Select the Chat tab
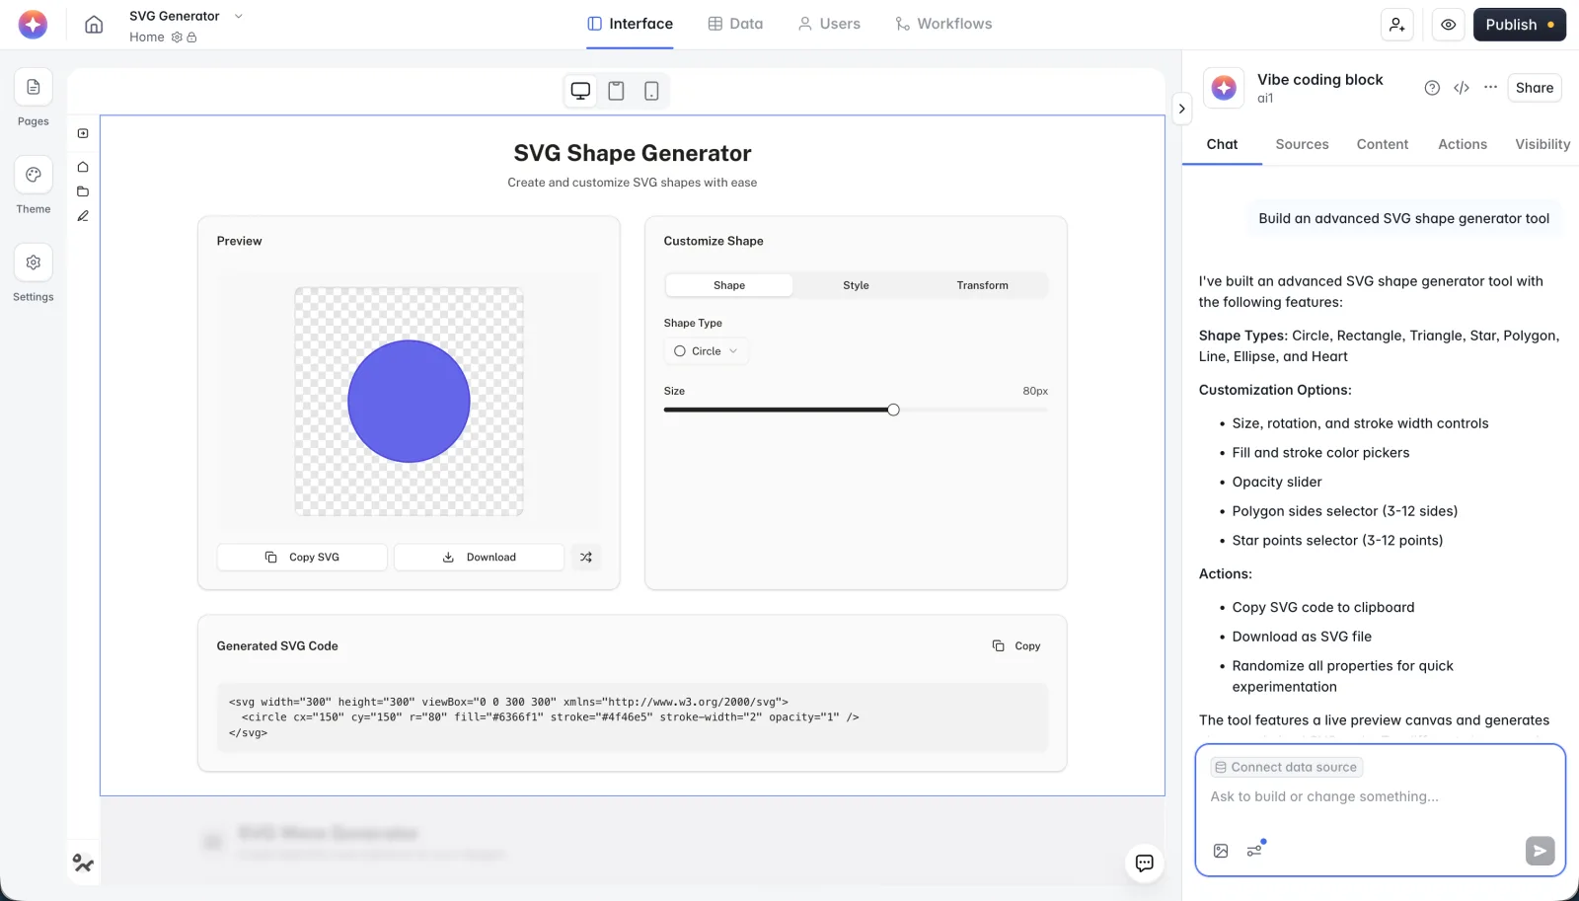 (1222, 144)
